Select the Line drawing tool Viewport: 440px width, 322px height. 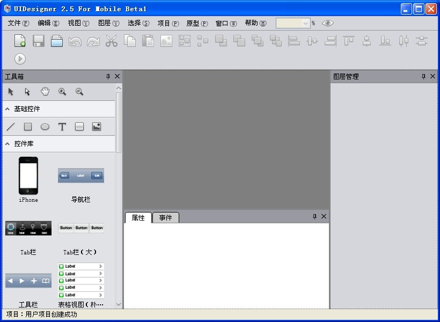pos(11,127)
